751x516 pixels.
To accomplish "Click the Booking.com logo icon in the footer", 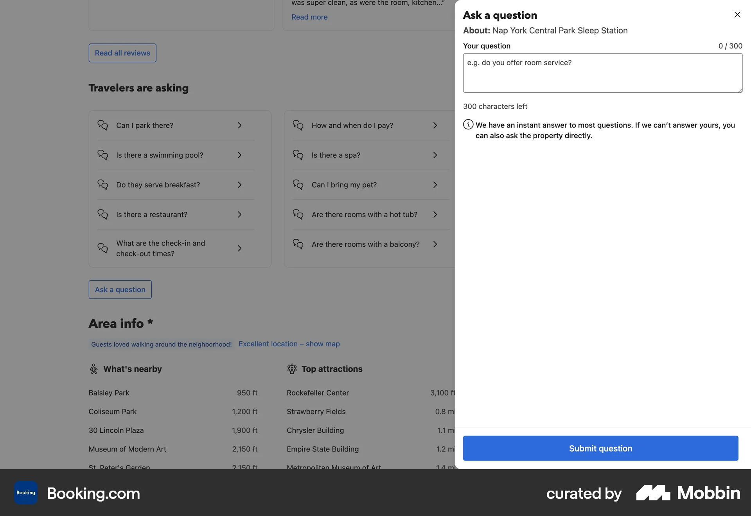I will pos(25,493).
